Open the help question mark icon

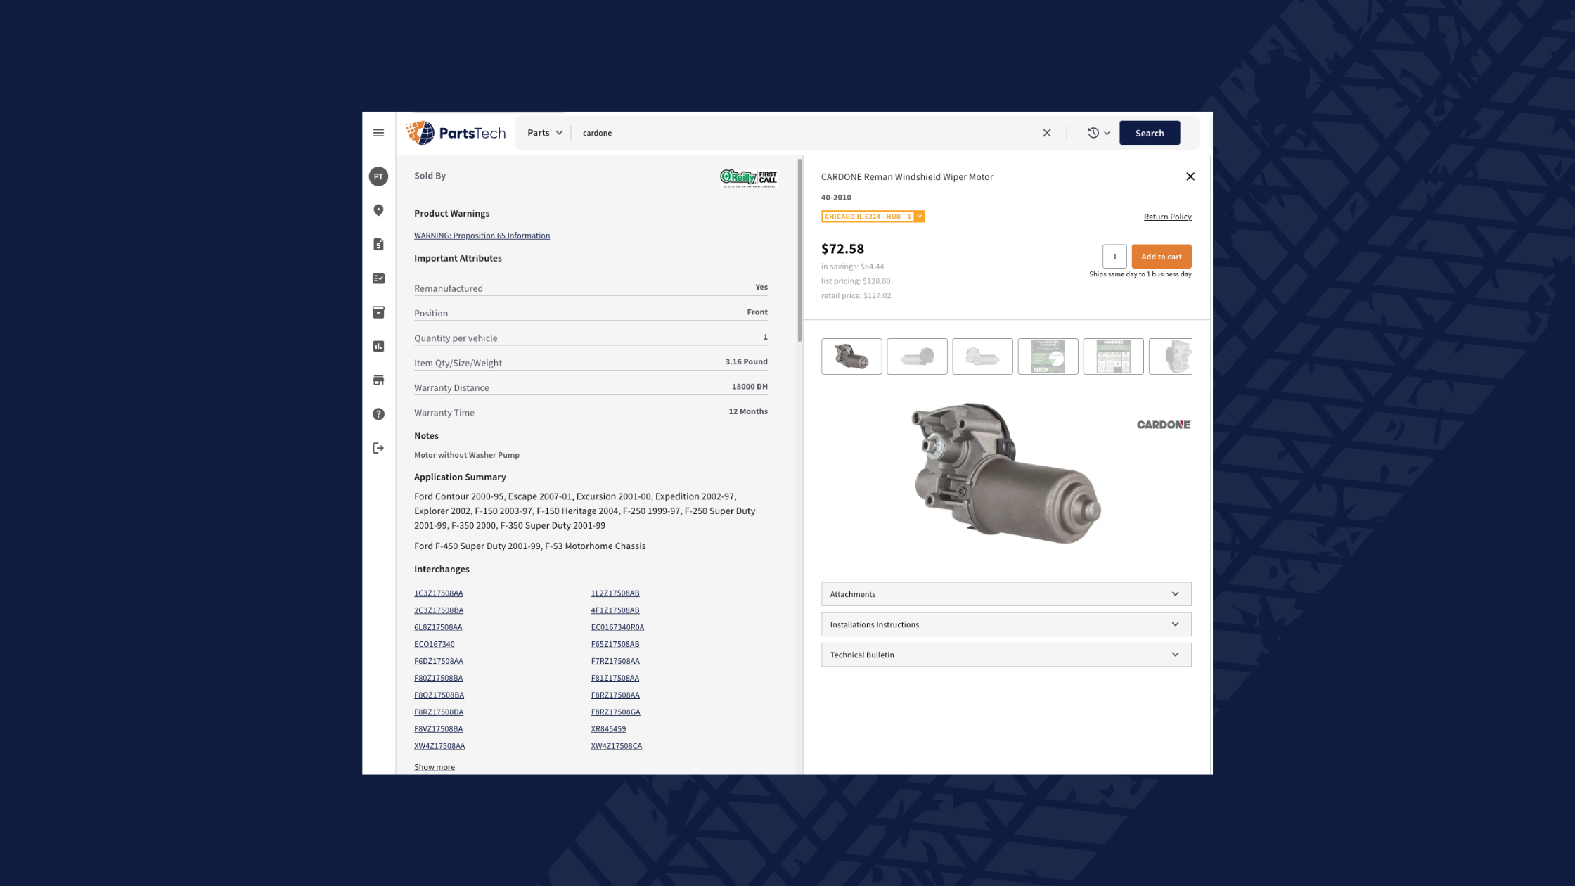(x=378, y=414)
